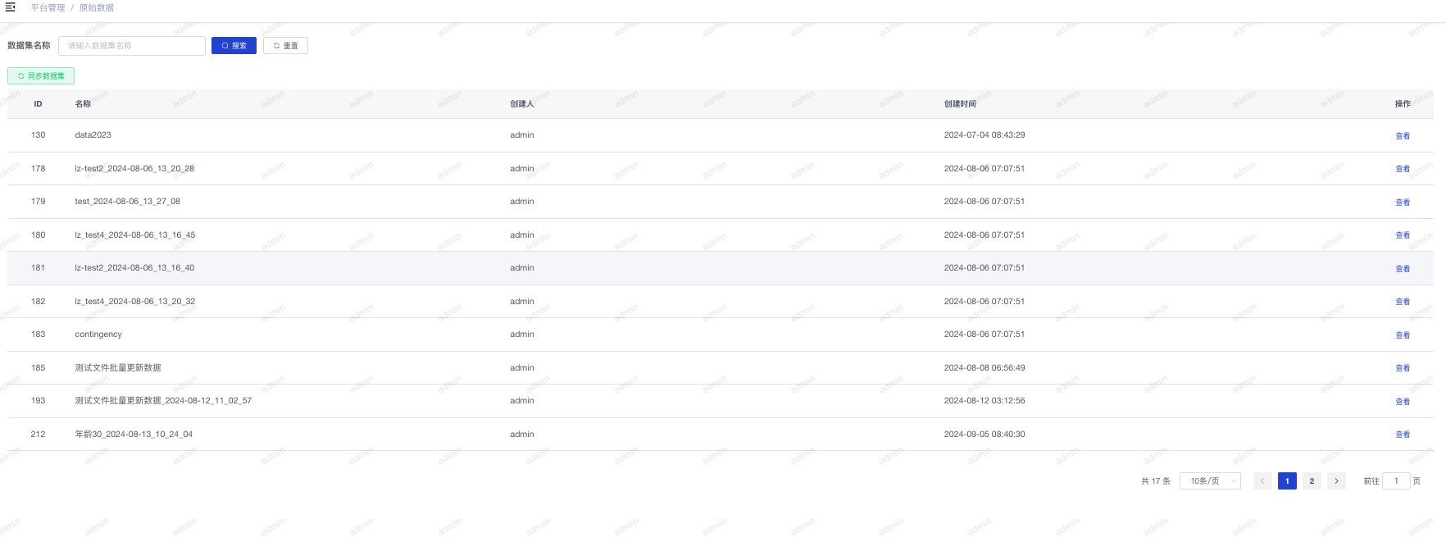The width and height of the screenshot is (1446, 551).
Task: Expand the 10条/页 page size dropdown
Action: click(1209, 481)
